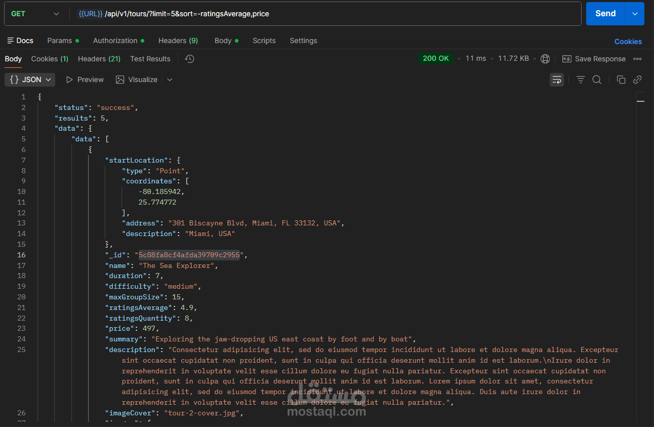Screen dimensions: 654x427
Task: Open the Settings tab
Action: click(303, 41)
